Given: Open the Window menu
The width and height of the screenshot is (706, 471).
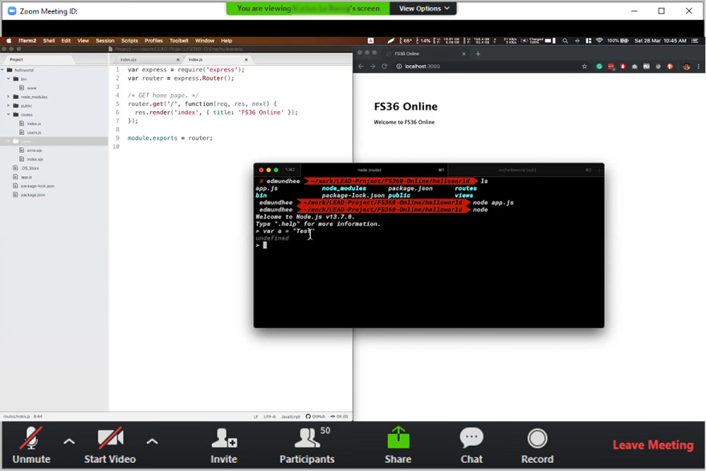Looking at the screenshot, I should tap(205, 40).
